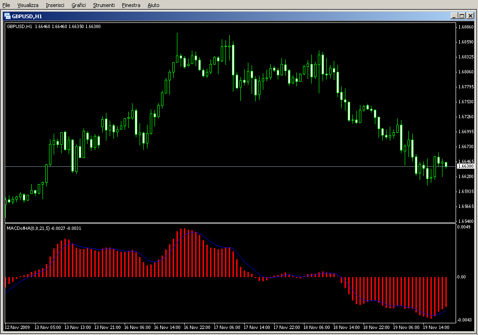This screenshot has height=335, width=478.
Task: Open the Aiuto menu
Action: coord(153,5)
